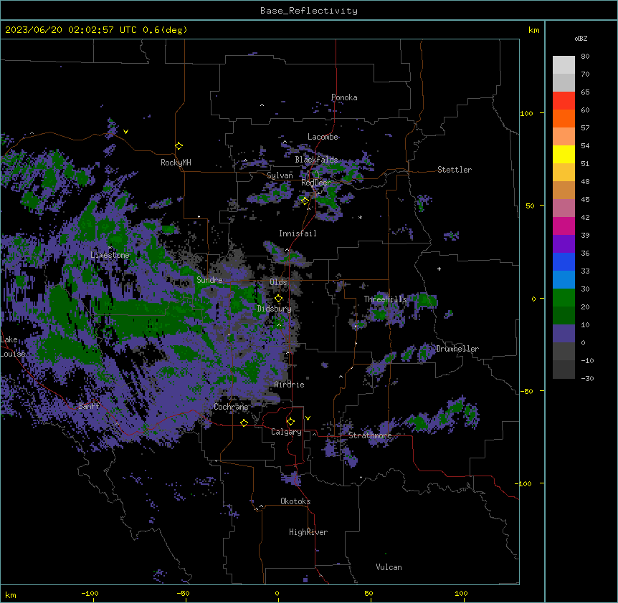618x603 pixels.
Task: Click the dark gray color band at -10 dBZ
Action: point(564,370)
